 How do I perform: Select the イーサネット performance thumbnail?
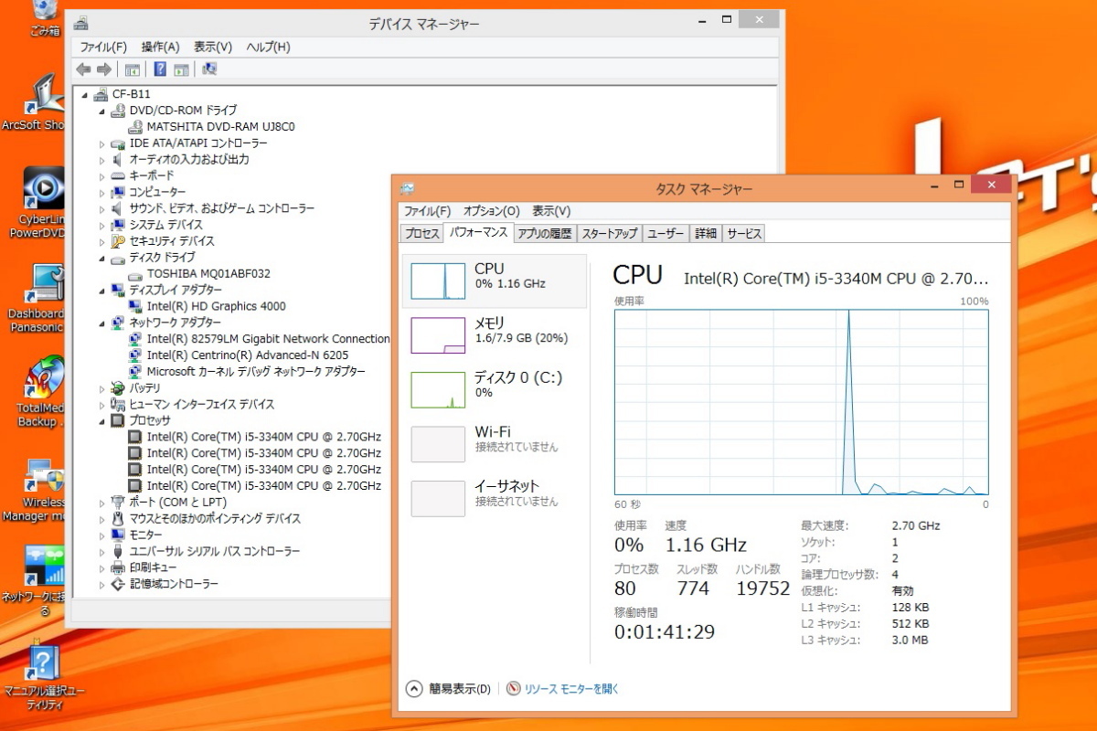tap(438, 498)
